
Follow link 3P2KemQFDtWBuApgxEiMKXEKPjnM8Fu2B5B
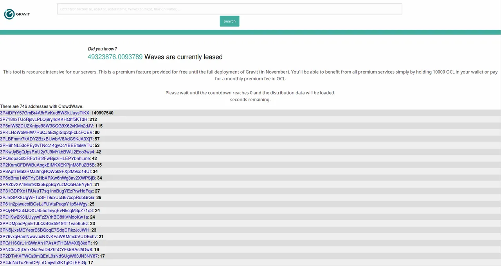(x=48, y=165)
